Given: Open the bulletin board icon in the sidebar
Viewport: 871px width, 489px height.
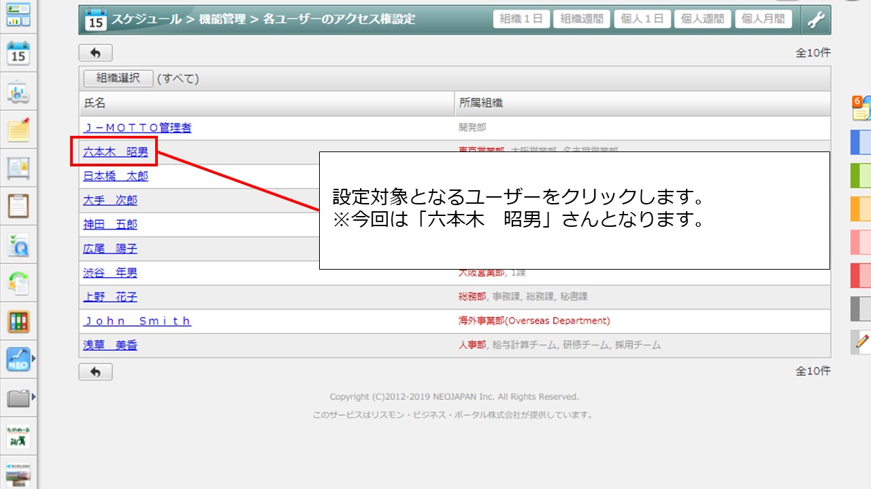Looking at the screenshot, I should 18,167.
